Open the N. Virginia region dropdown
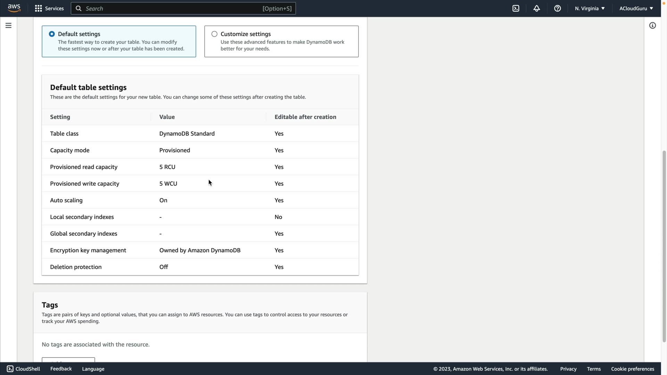The width and height of the screenshot is (667, 375). [x=590, y=8]
